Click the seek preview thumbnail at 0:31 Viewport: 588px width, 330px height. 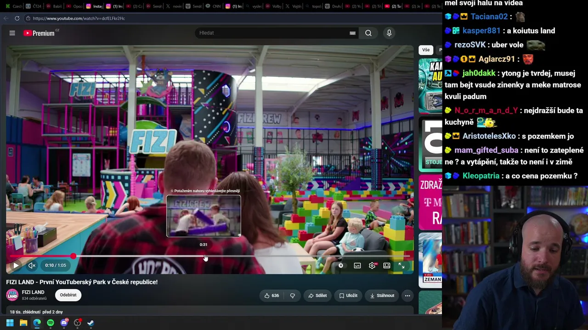(204, 216)
